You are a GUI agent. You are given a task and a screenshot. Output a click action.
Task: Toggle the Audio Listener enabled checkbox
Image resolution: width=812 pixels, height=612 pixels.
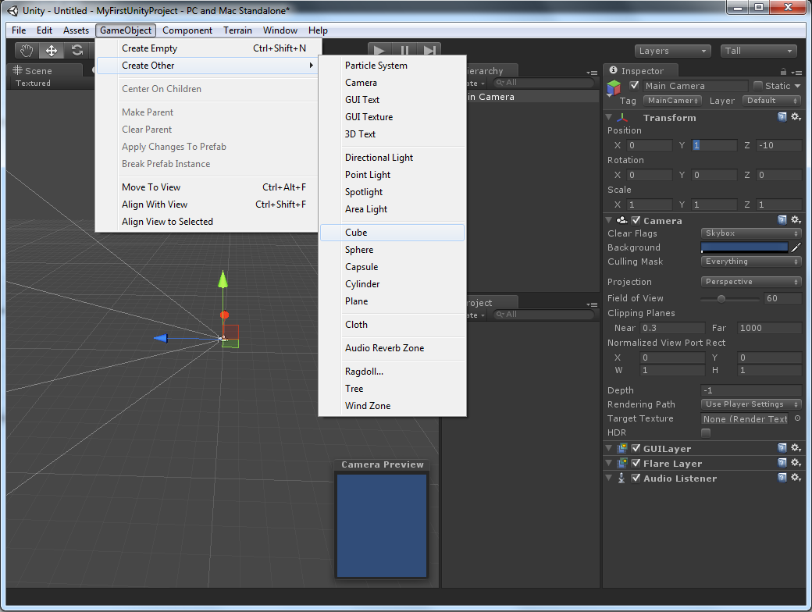(x=636, y=478)
